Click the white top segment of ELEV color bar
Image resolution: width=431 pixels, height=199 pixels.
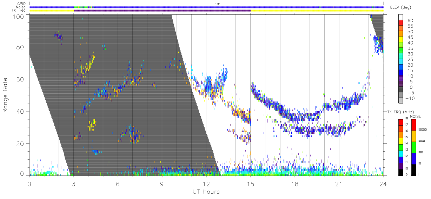pyautogui.click(x=401, y=17)
